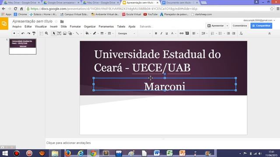Select the zoom magnifier tool
The image size is (280, 157).
tap(46, 33)
